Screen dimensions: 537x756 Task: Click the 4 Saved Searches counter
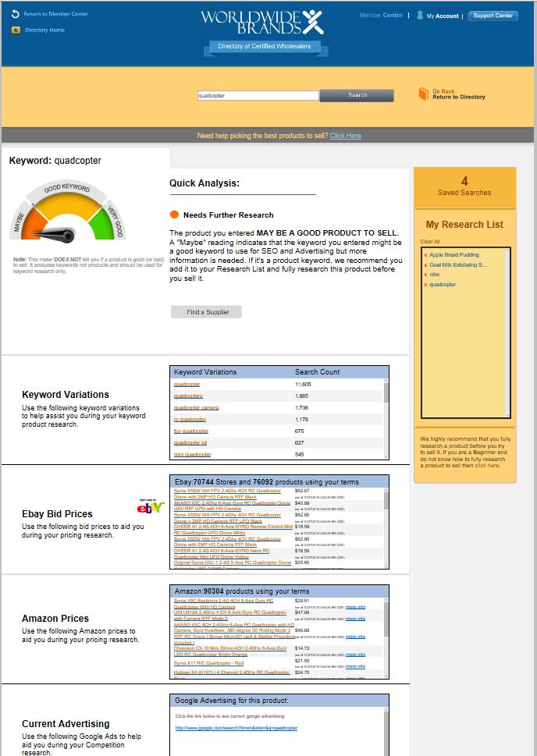click(x=464, y=186)
